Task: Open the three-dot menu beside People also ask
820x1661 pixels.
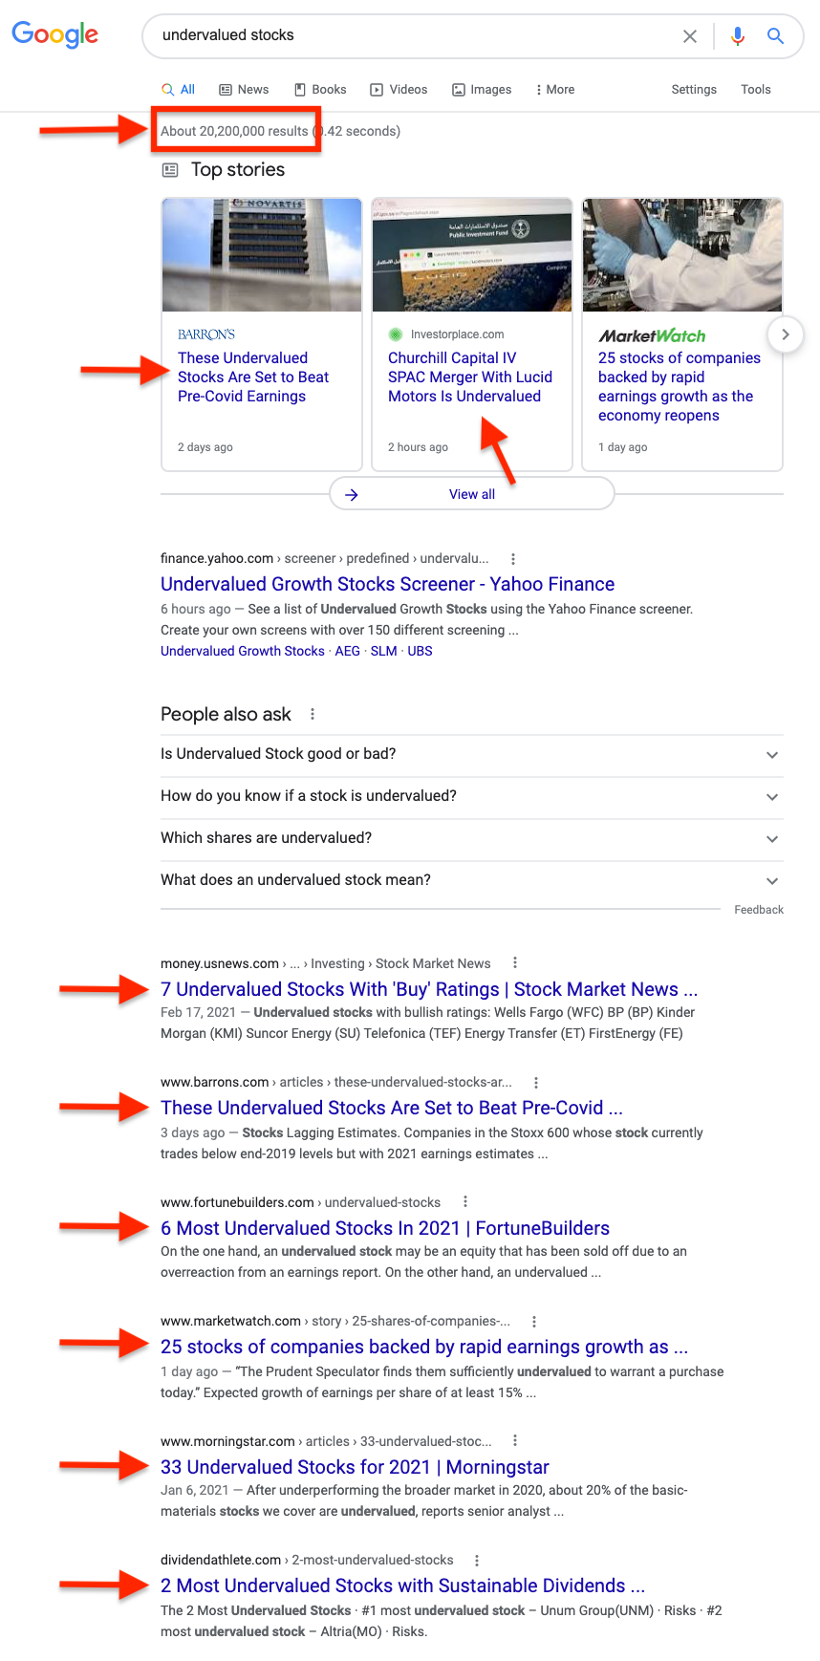Action: pyautogui.click(x=312, y=713)
